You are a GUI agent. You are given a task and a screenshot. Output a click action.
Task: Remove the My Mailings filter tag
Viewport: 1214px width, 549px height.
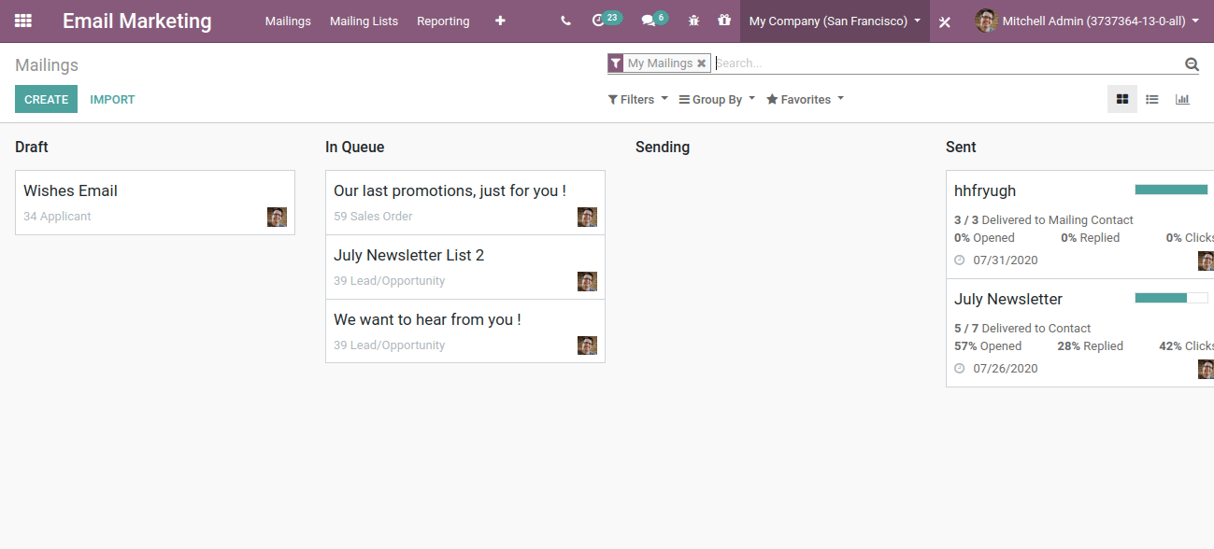(x=701, y=63)
